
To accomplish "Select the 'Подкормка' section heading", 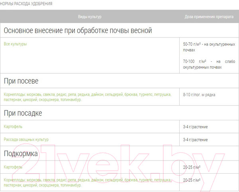I will (x=21, y=153).
